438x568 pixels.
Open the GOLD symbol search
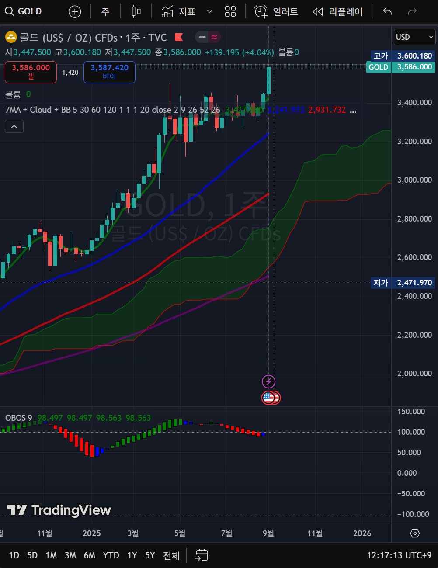tap(24, 11)
